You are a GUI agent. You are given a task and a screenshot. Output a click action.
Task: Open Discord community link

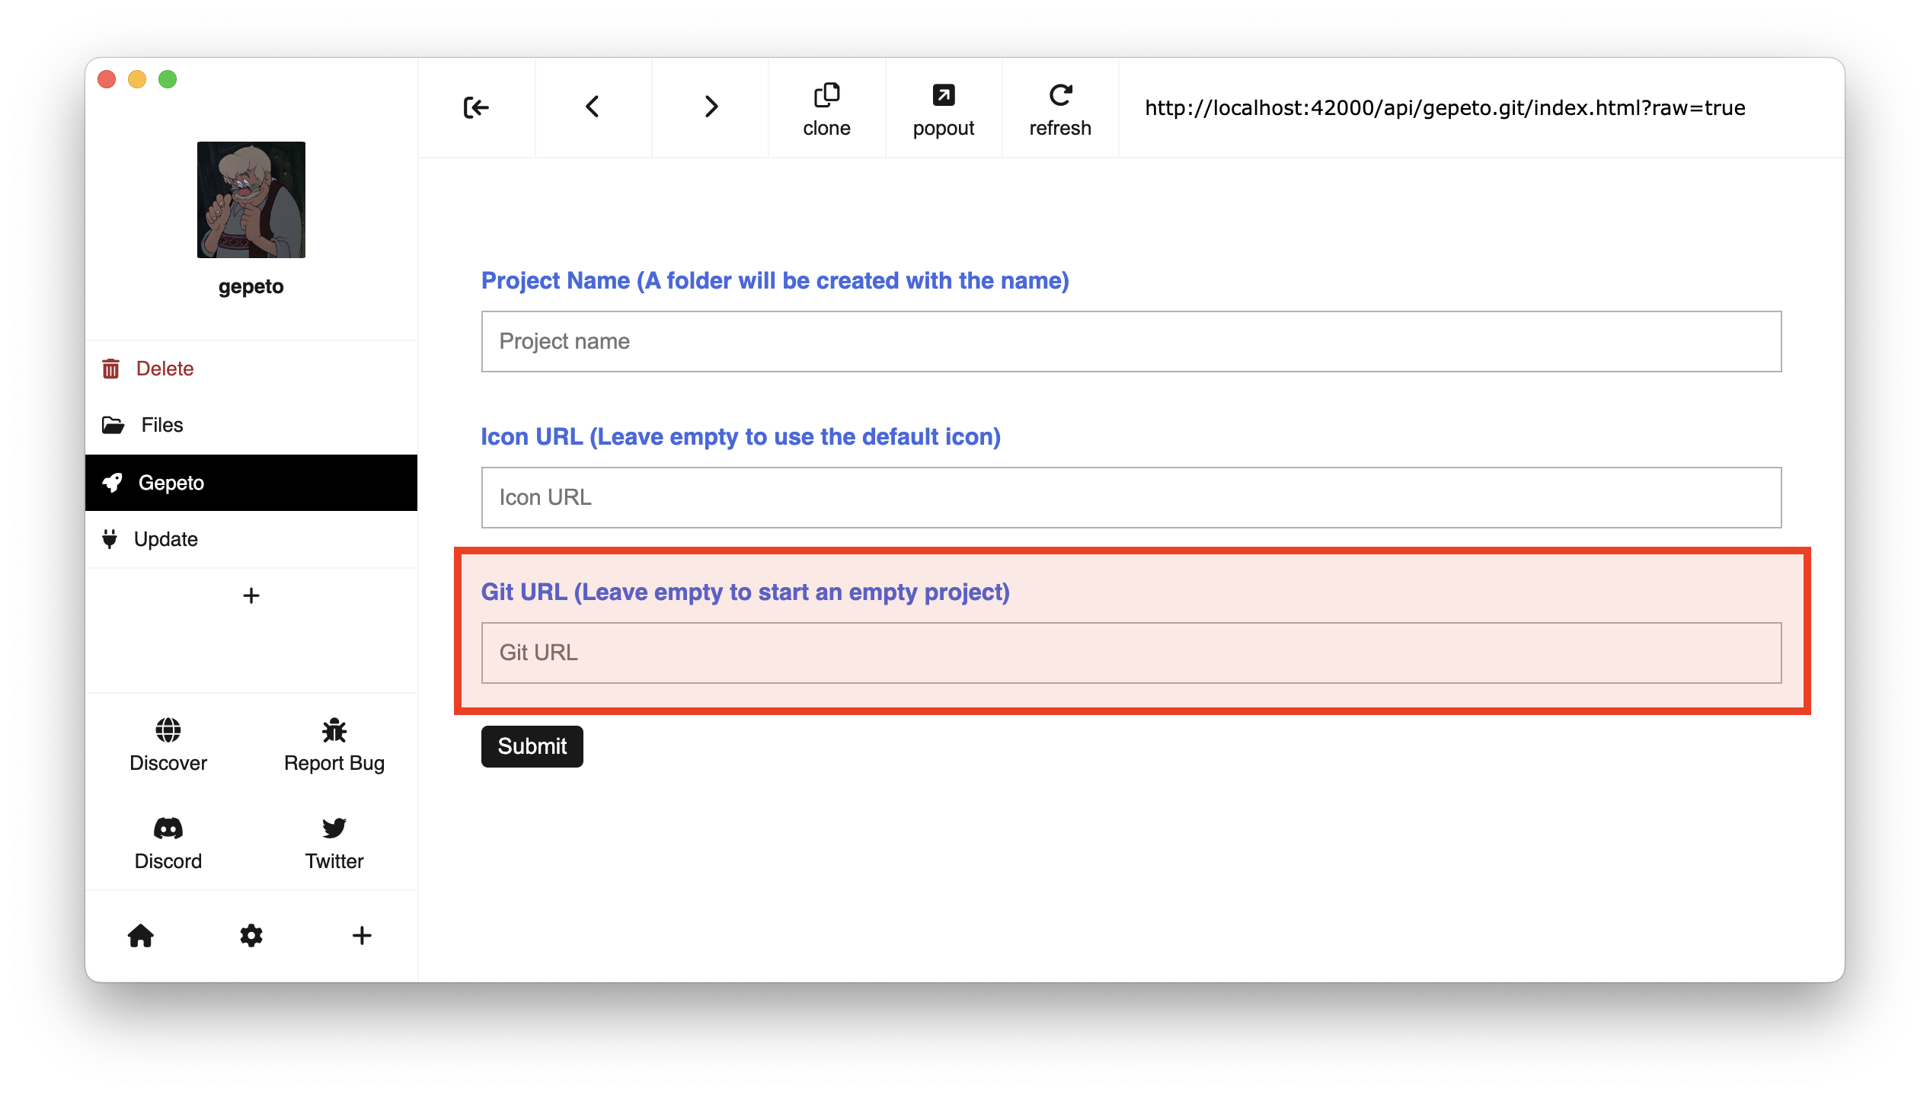coord(168,842)
